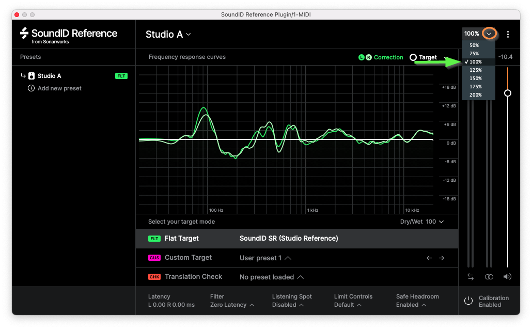
Task: Select the Translation Check mode
Action: (x=193, y=277)
